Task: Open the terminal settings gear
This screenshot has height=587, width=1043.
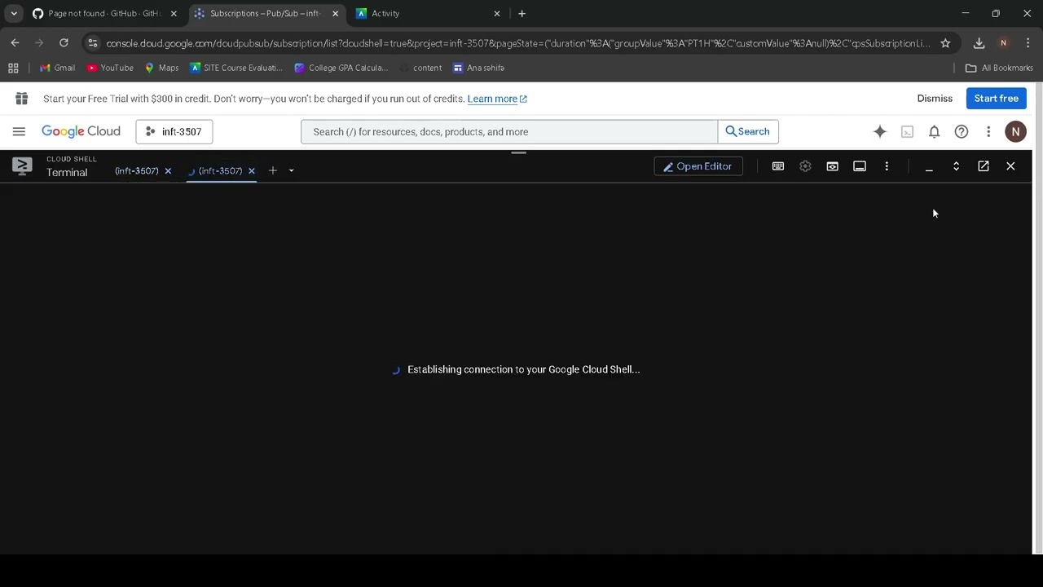Action: pyautogui.click(x=805, y=166)
